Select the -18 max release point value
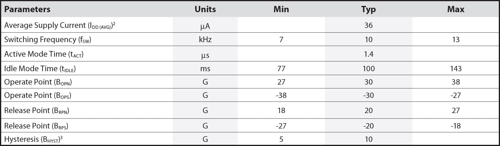The width and height of the screenshot is (500, 146). coord(456,126)
